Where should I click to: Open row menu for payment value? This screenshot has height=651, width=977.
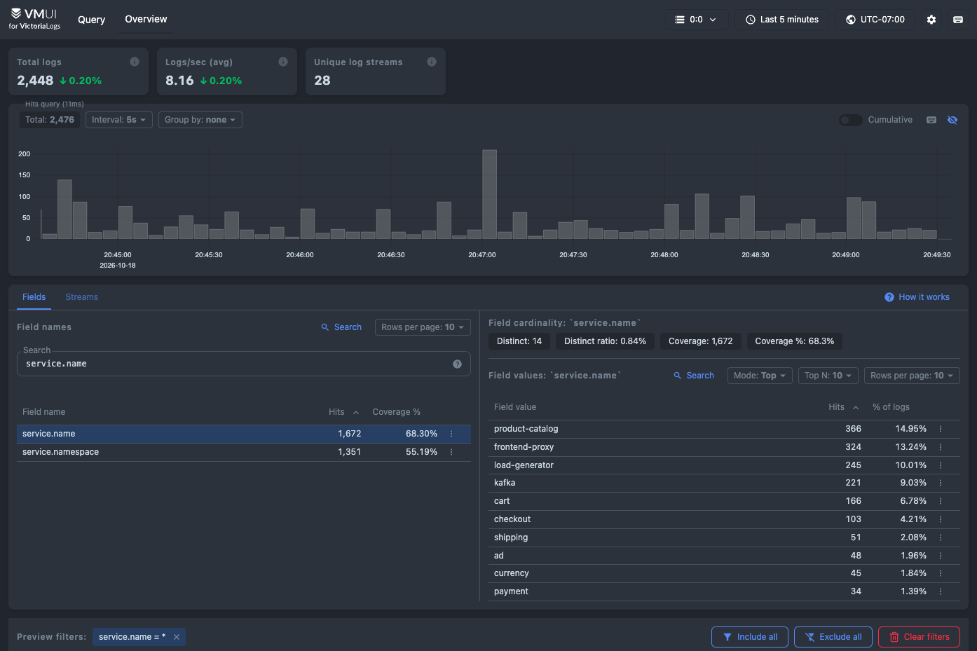[941, 591]
